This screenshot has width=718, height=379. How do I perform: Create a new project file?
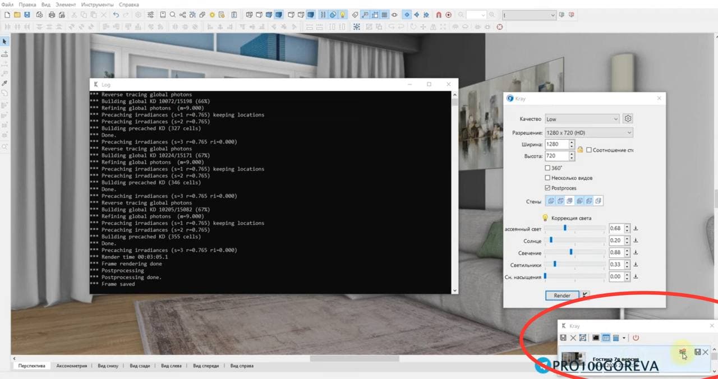(x=7, y=15)
